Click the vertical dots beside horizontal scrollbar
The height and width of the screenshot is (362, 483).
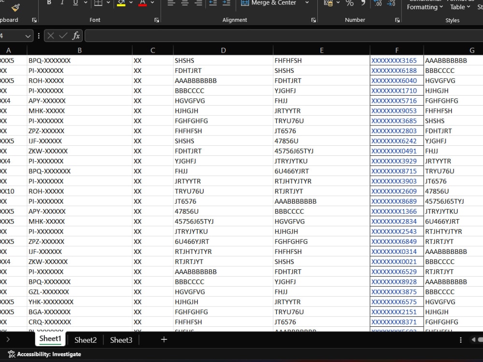coord(460,340)
